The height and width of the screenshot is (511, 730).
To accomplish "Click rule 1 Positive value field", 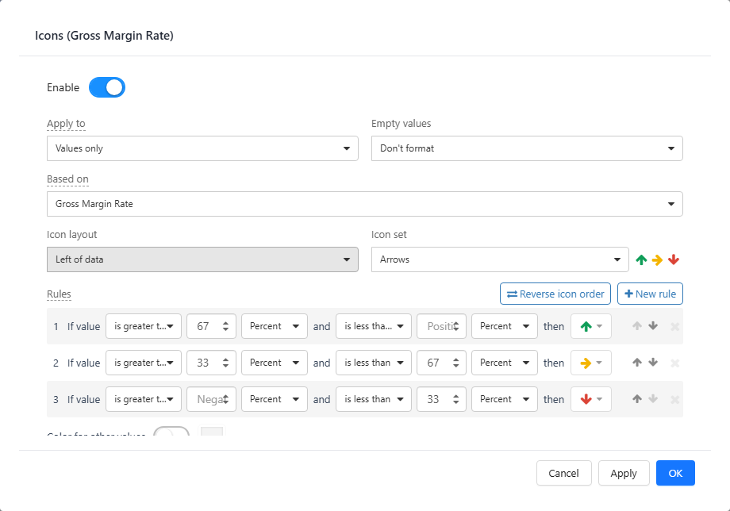I will pos(441,326).
